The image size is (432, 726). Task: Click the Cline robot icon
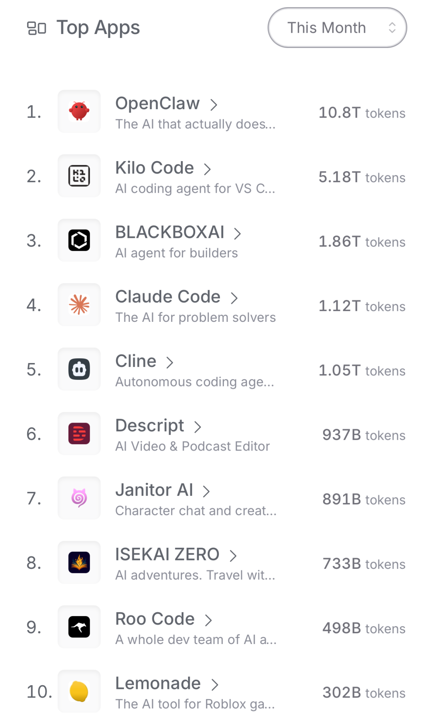(79, 369)
